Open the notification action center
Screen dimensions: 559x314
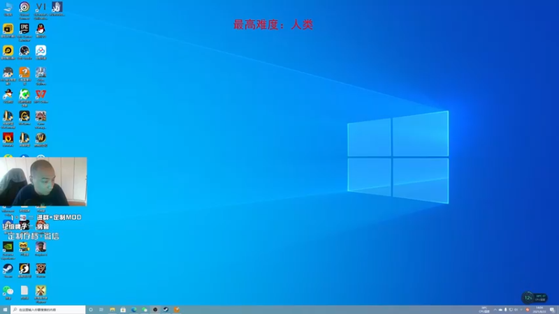(552, 310)
